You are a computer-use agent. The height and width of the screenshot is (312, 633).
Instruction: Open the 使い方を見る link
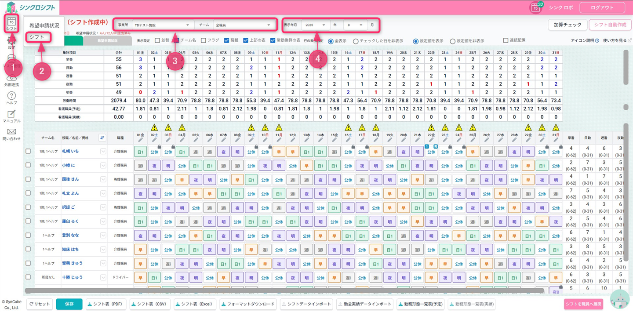[618, 40]
